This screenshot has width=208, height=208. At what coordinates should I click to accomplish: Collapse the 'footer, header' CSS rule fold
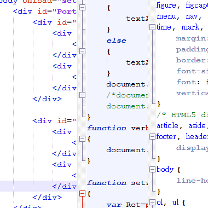(152, 136)
